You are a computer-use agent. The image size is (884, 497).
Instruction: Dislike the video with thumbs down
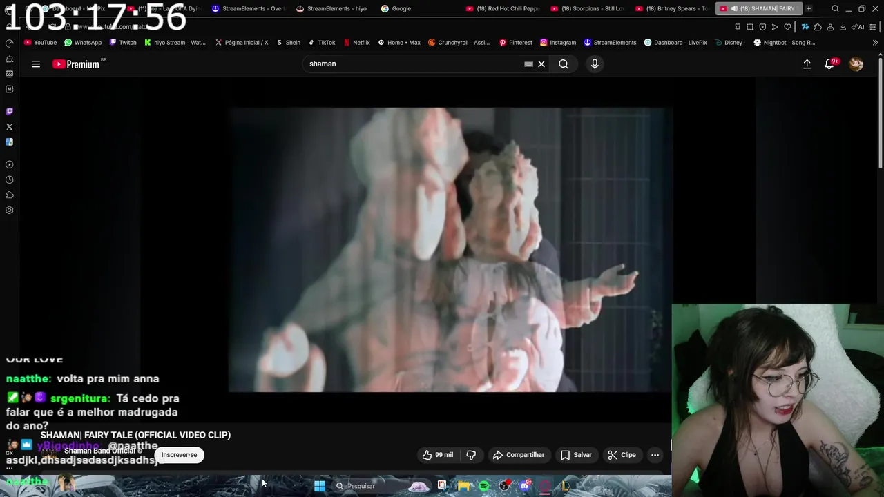[x=472, y=455]
